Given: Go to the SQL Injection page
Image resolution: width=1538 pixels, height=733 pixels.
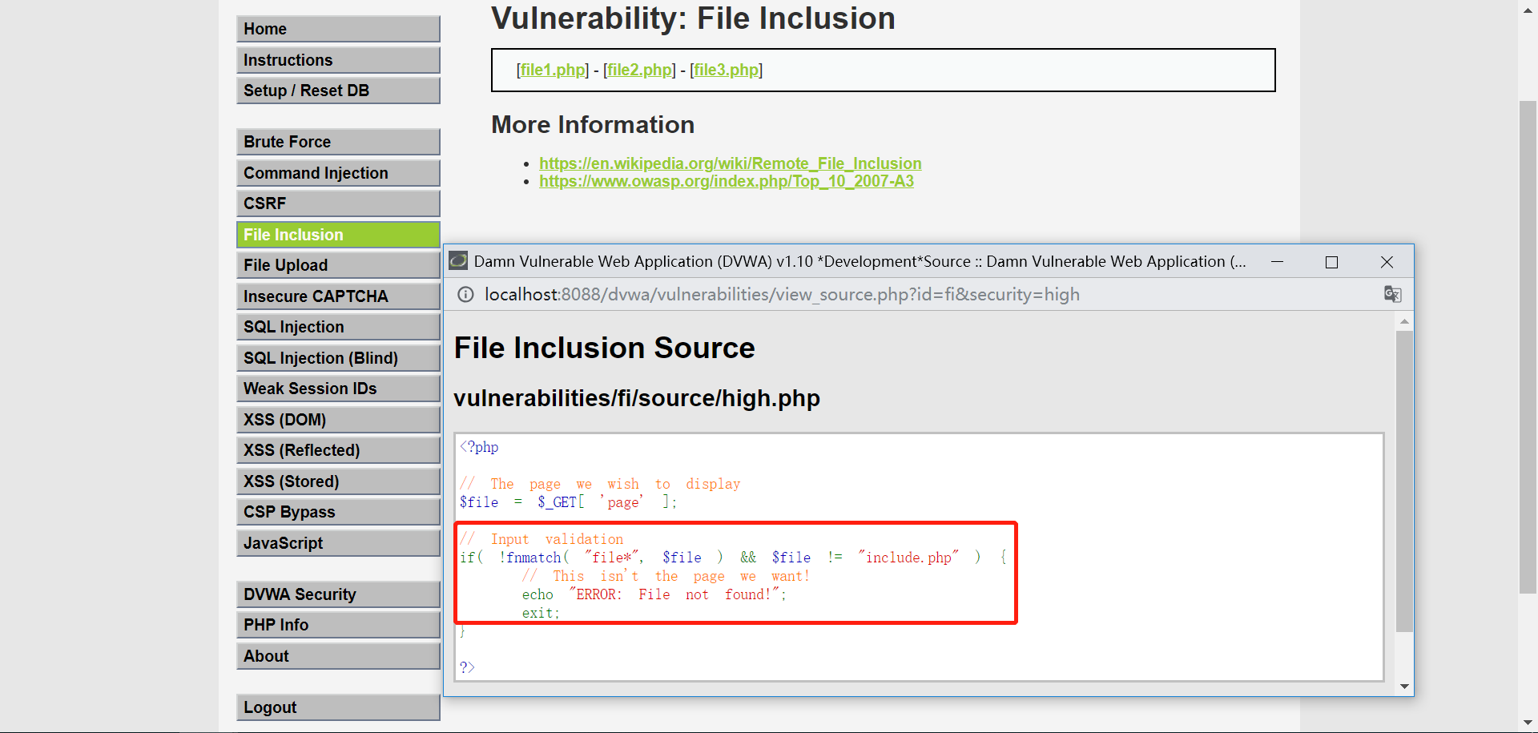Looking at the screenshot, I should tap(338, 327).
